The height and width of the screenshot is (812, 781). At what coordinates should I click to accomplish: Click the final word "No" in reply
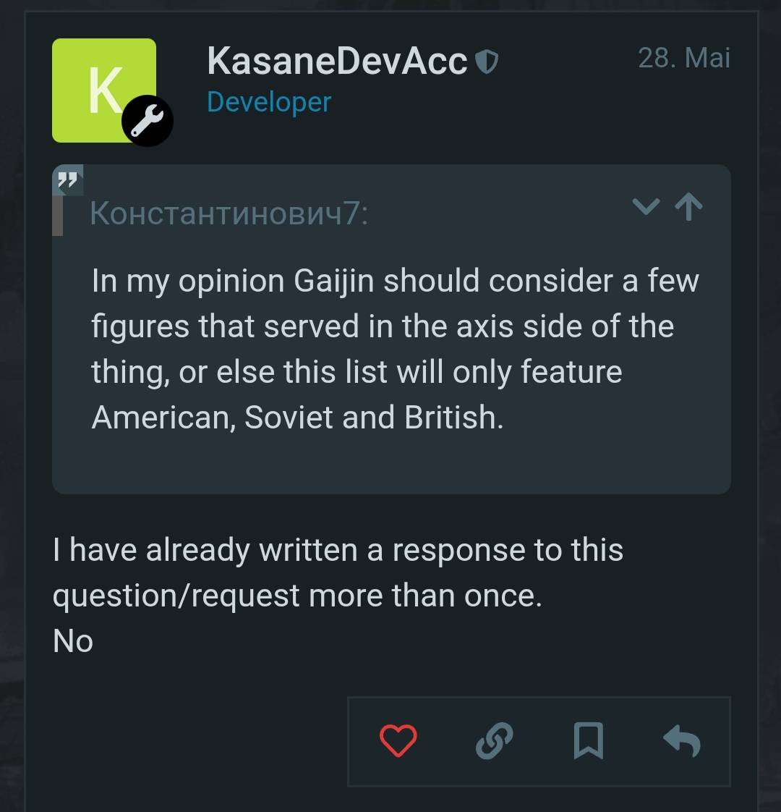[73, 641]
